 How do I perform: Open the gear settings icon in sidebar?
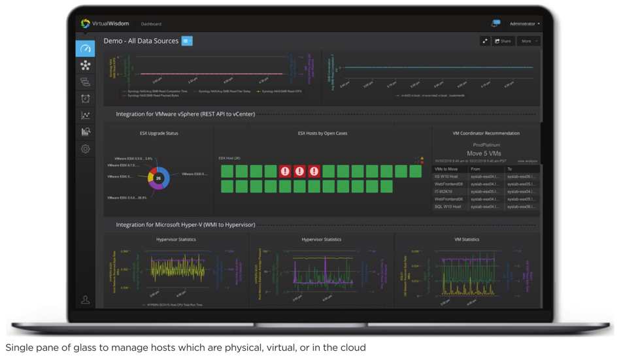click(x=85, y=149)
